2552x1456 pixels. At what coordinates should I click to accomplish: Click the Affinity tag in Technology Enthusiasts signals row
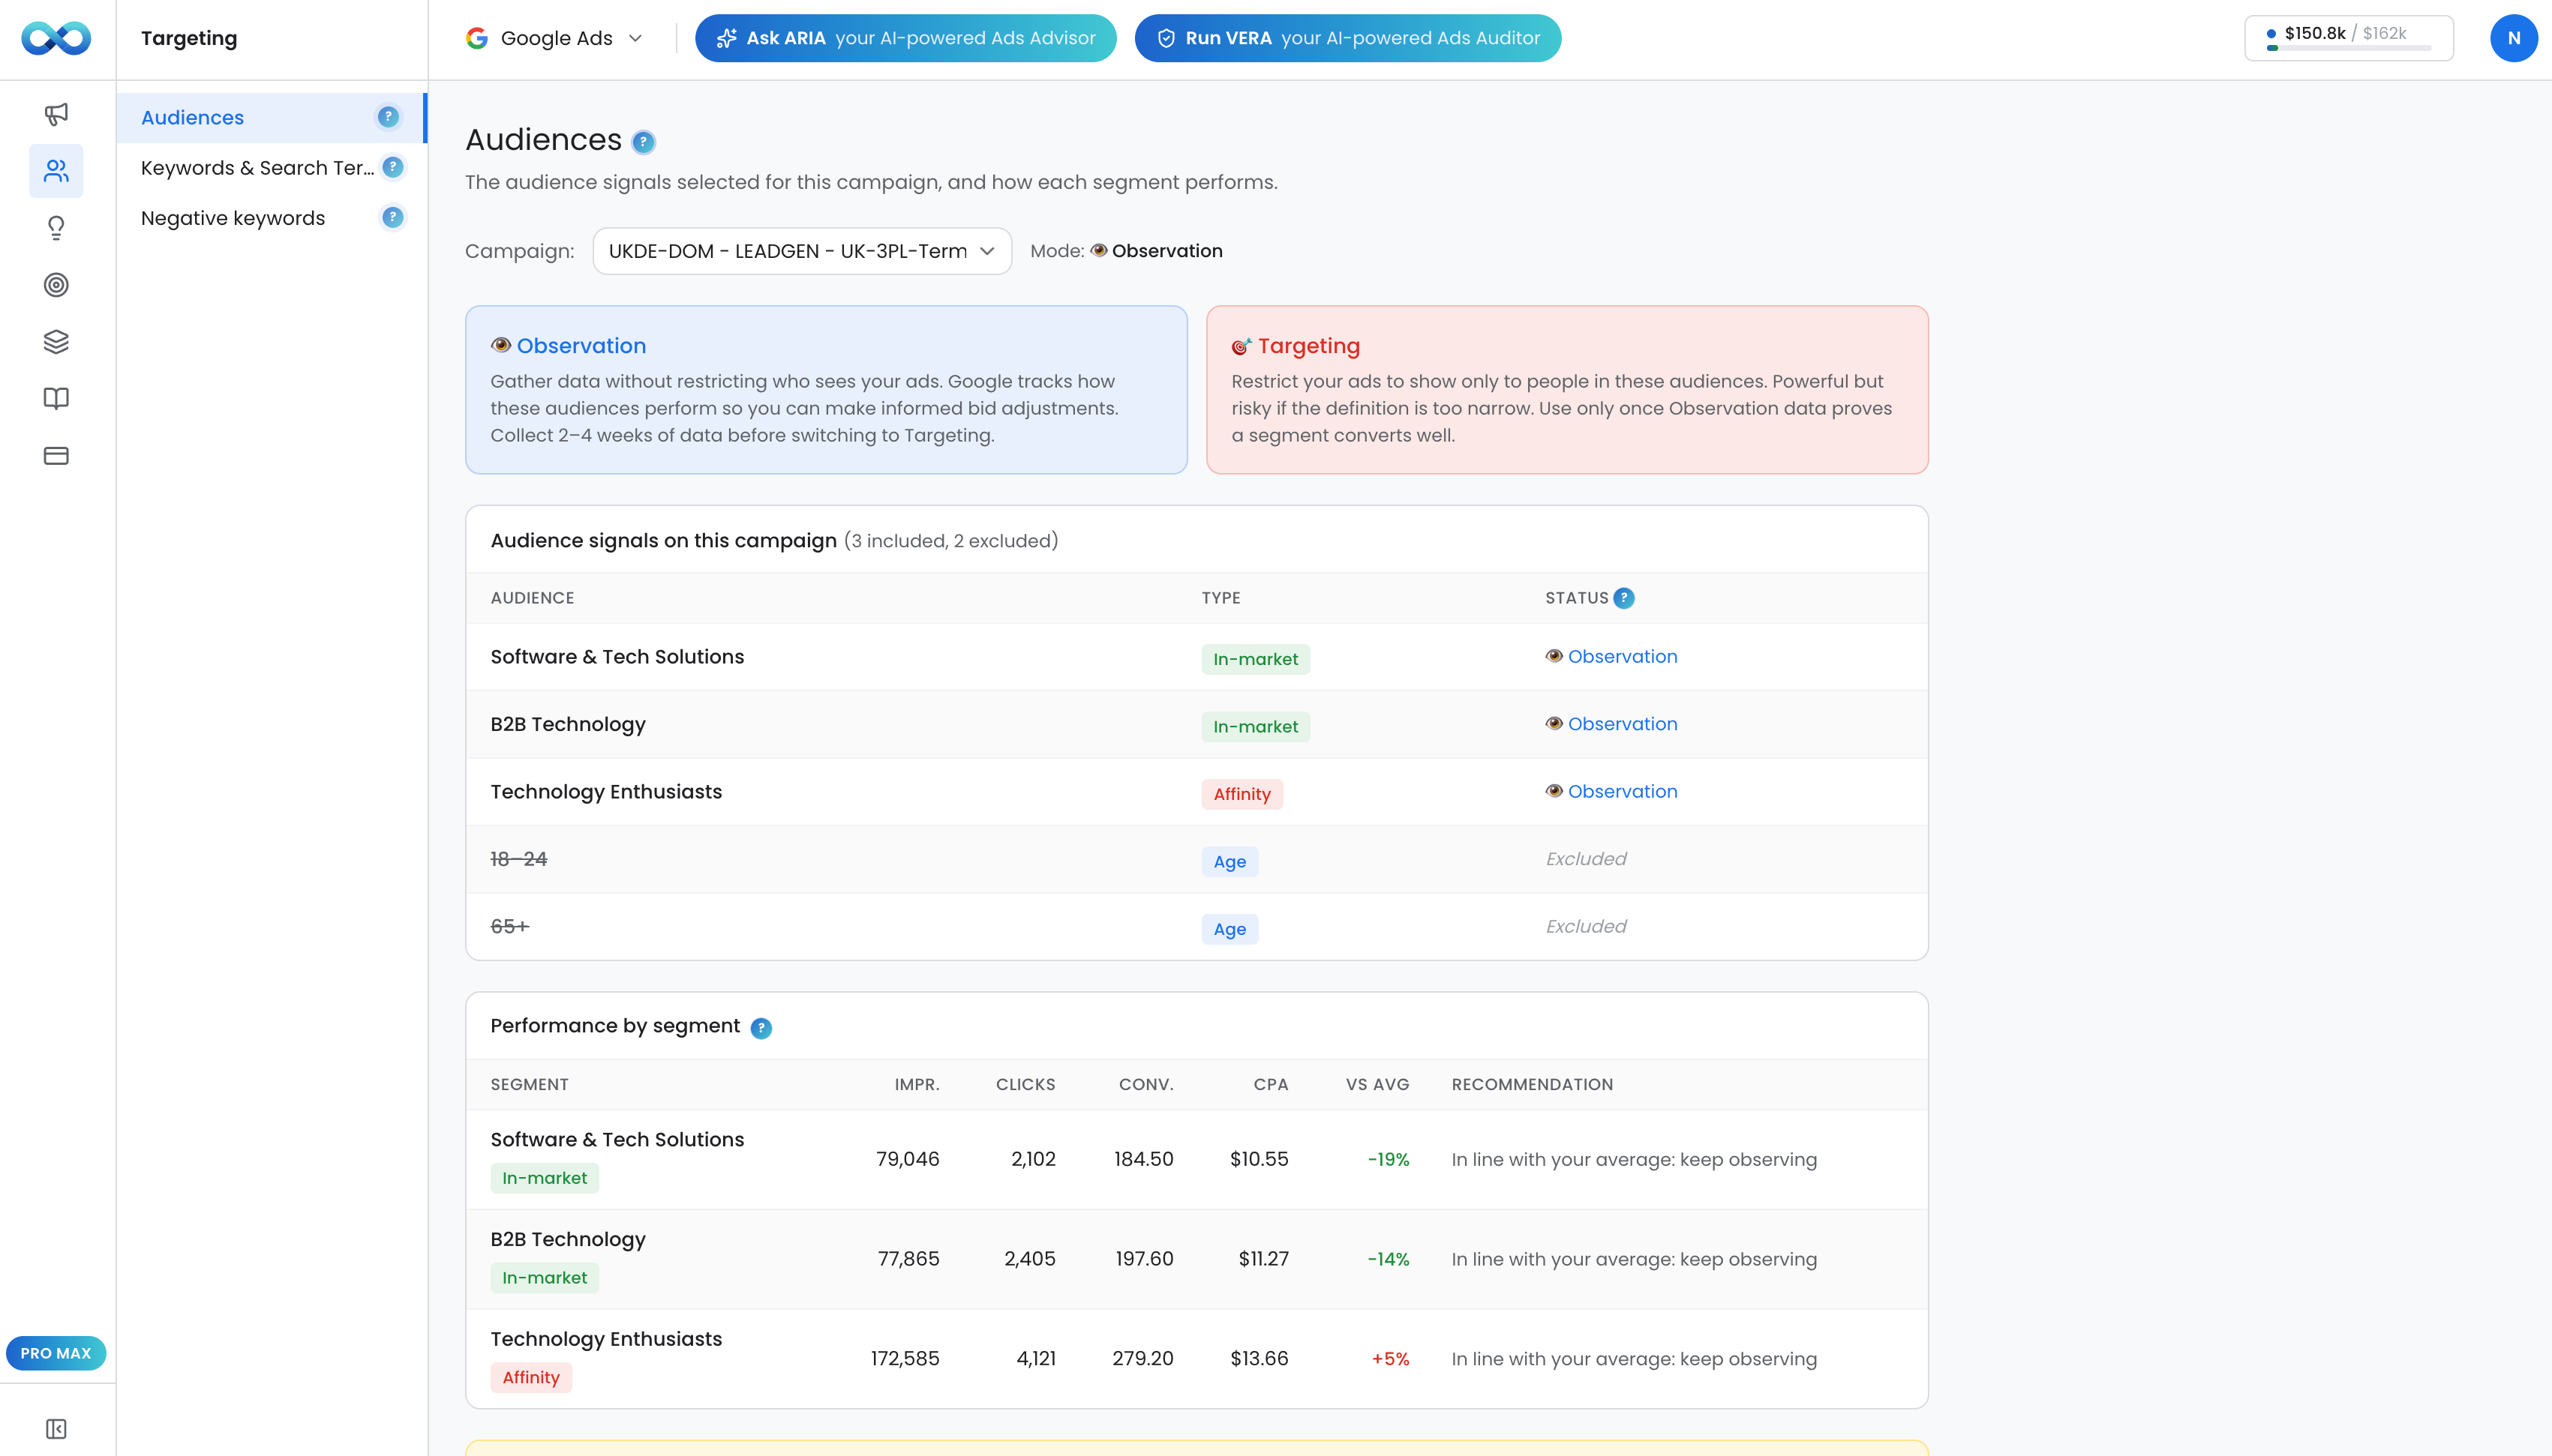[x=1241, y=795]
